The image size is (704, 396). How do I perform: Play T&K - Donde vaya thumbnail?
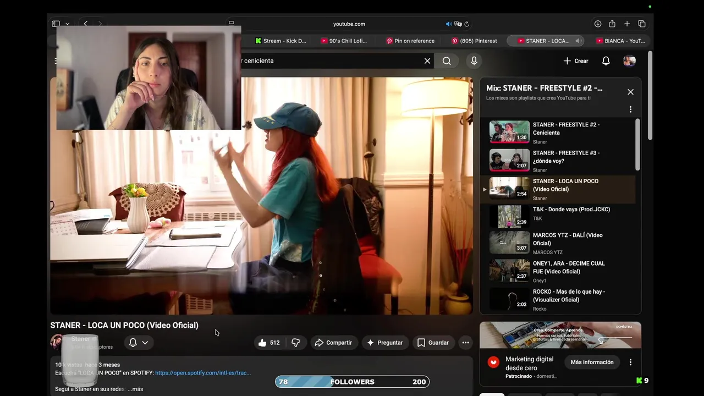coord(509,216)
